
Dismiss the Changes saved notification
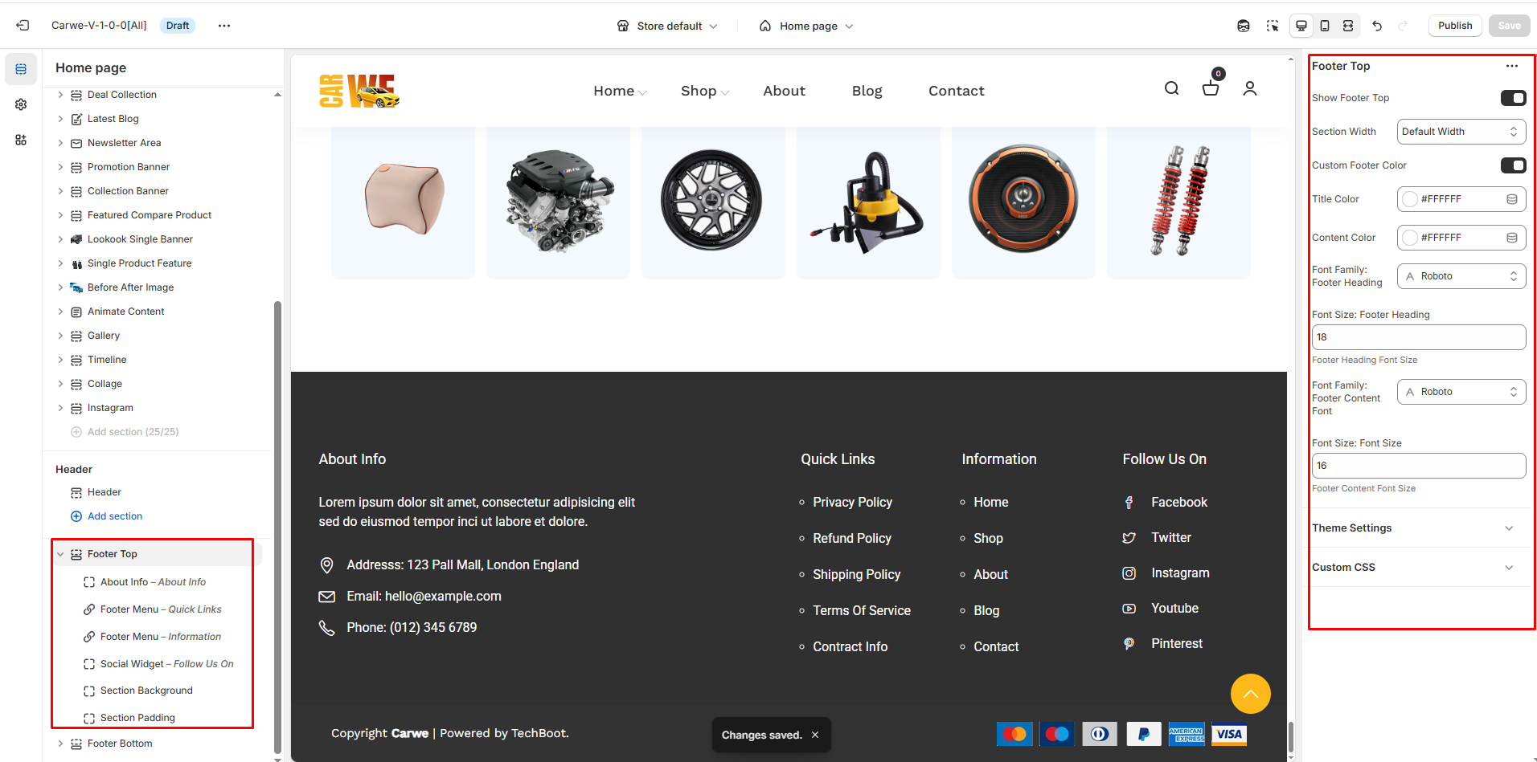815,735
